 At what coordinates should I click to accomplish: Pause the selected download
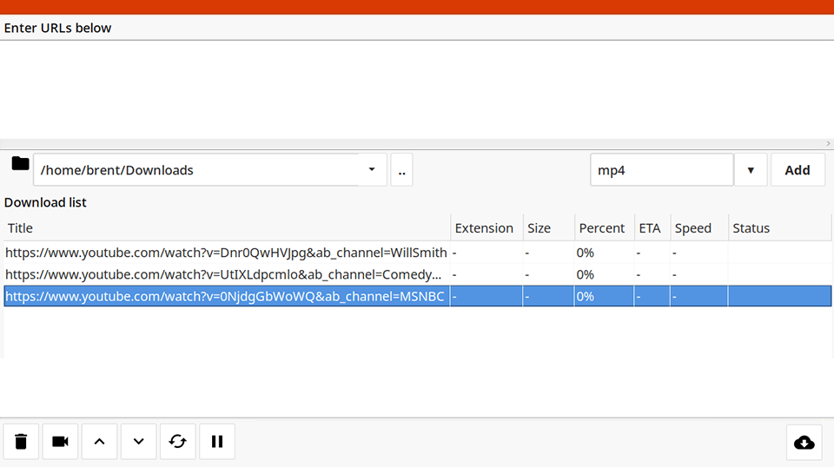click(x=216, y=442)
